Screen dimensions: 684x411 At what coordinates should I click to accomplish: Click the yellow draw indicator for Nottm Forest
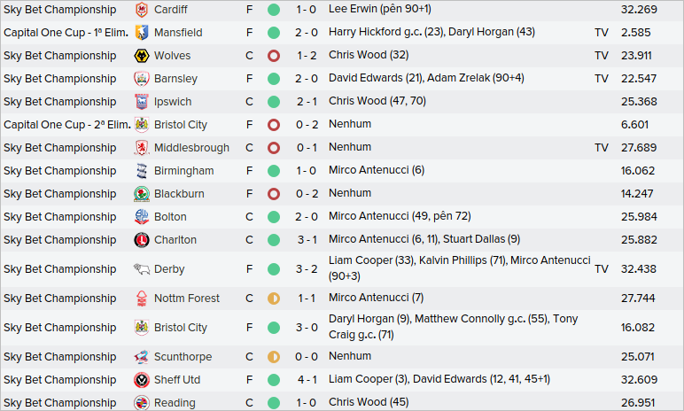(274, 299)
